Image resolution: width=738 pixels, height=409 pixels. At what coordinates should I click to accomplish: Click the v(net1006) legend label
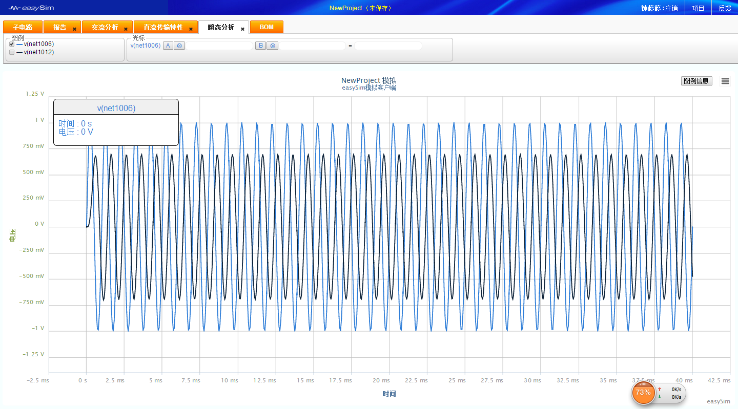pos(39,44)
